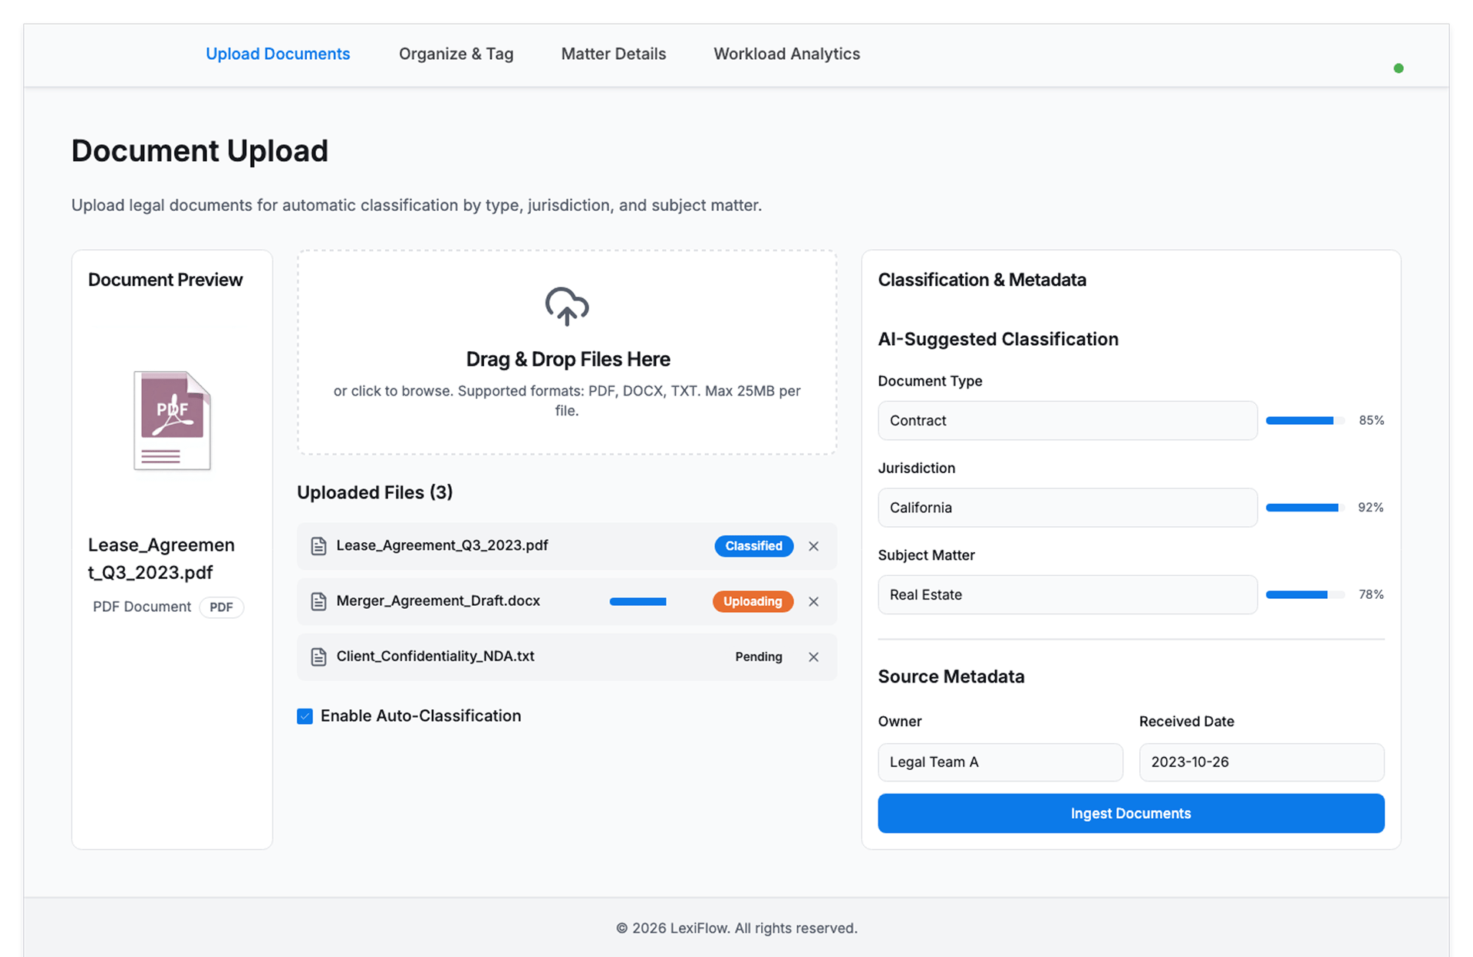1473x957 pixels.
Task: Click file icon beside Client_Confidentiality_NDA.txt
Action: coord(318,657)
